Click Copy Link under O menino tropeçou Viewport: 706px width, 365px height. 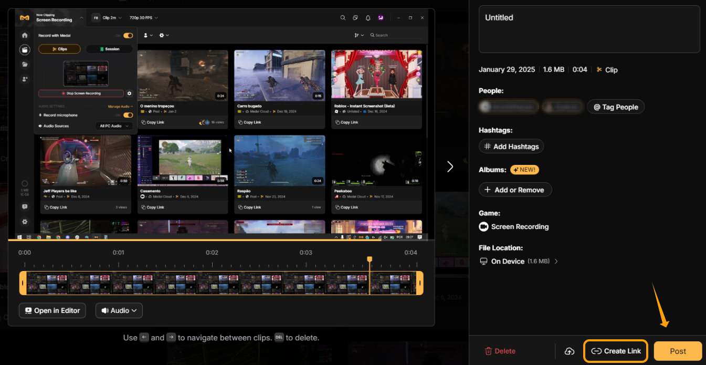click(152, 122)
